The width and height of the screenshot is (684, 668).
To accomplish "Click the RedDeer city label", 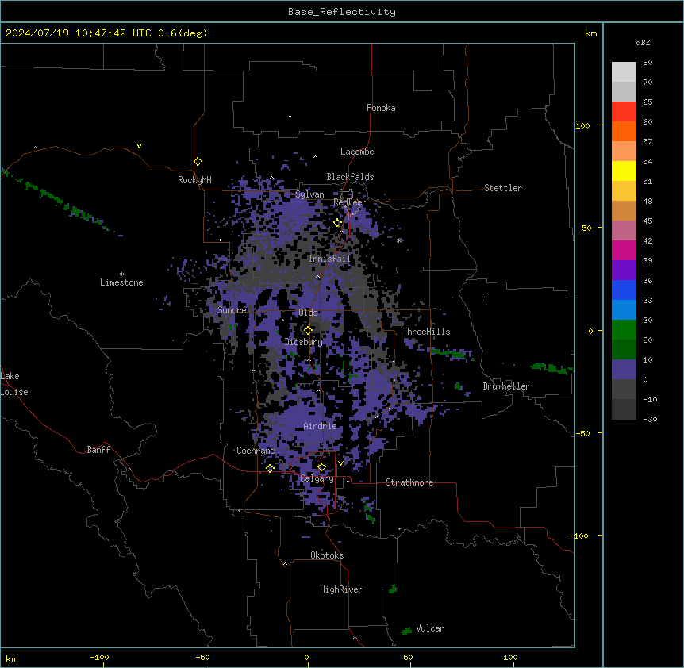I will click(349, 202).
